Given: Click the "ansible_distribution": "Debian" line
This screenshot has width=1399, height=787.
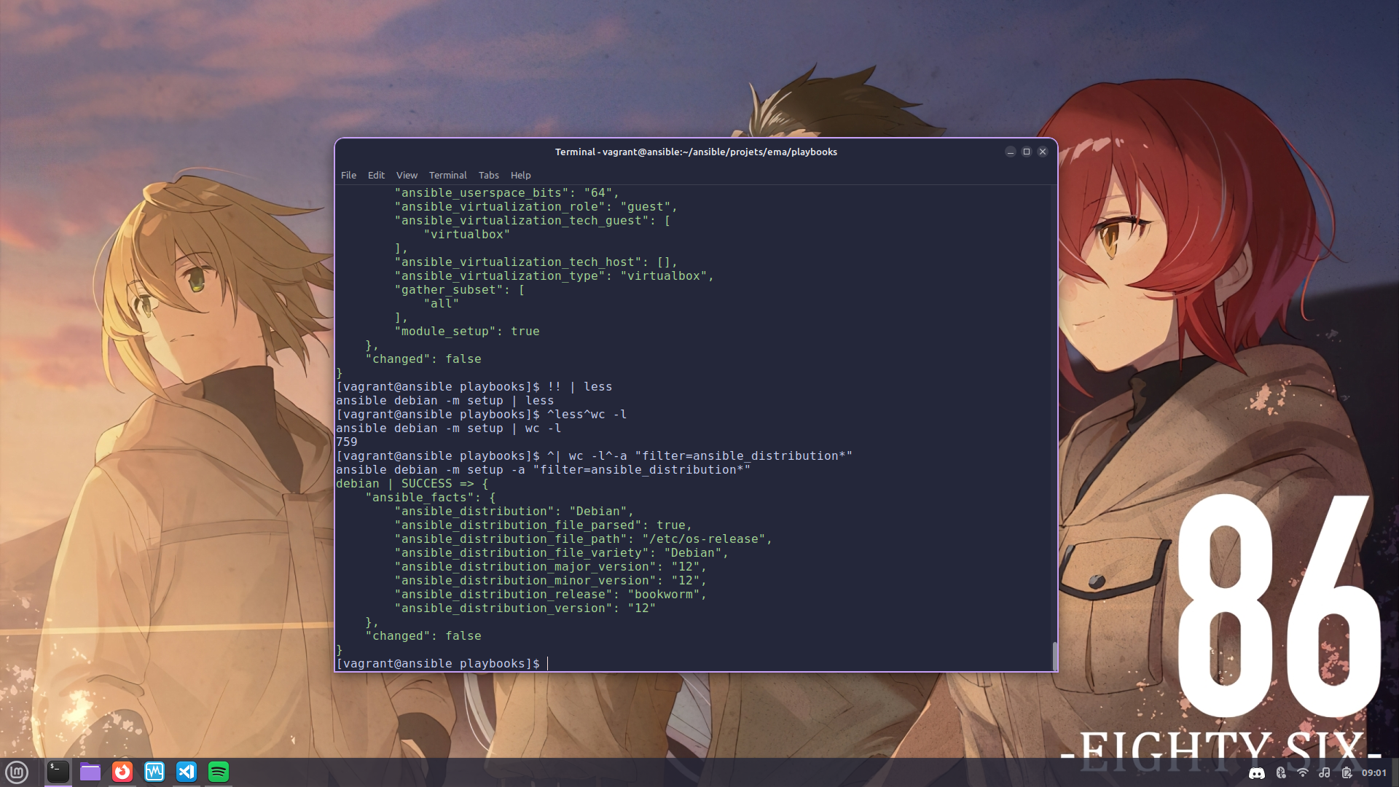Looking at the screenshot, I should [514, 511].
